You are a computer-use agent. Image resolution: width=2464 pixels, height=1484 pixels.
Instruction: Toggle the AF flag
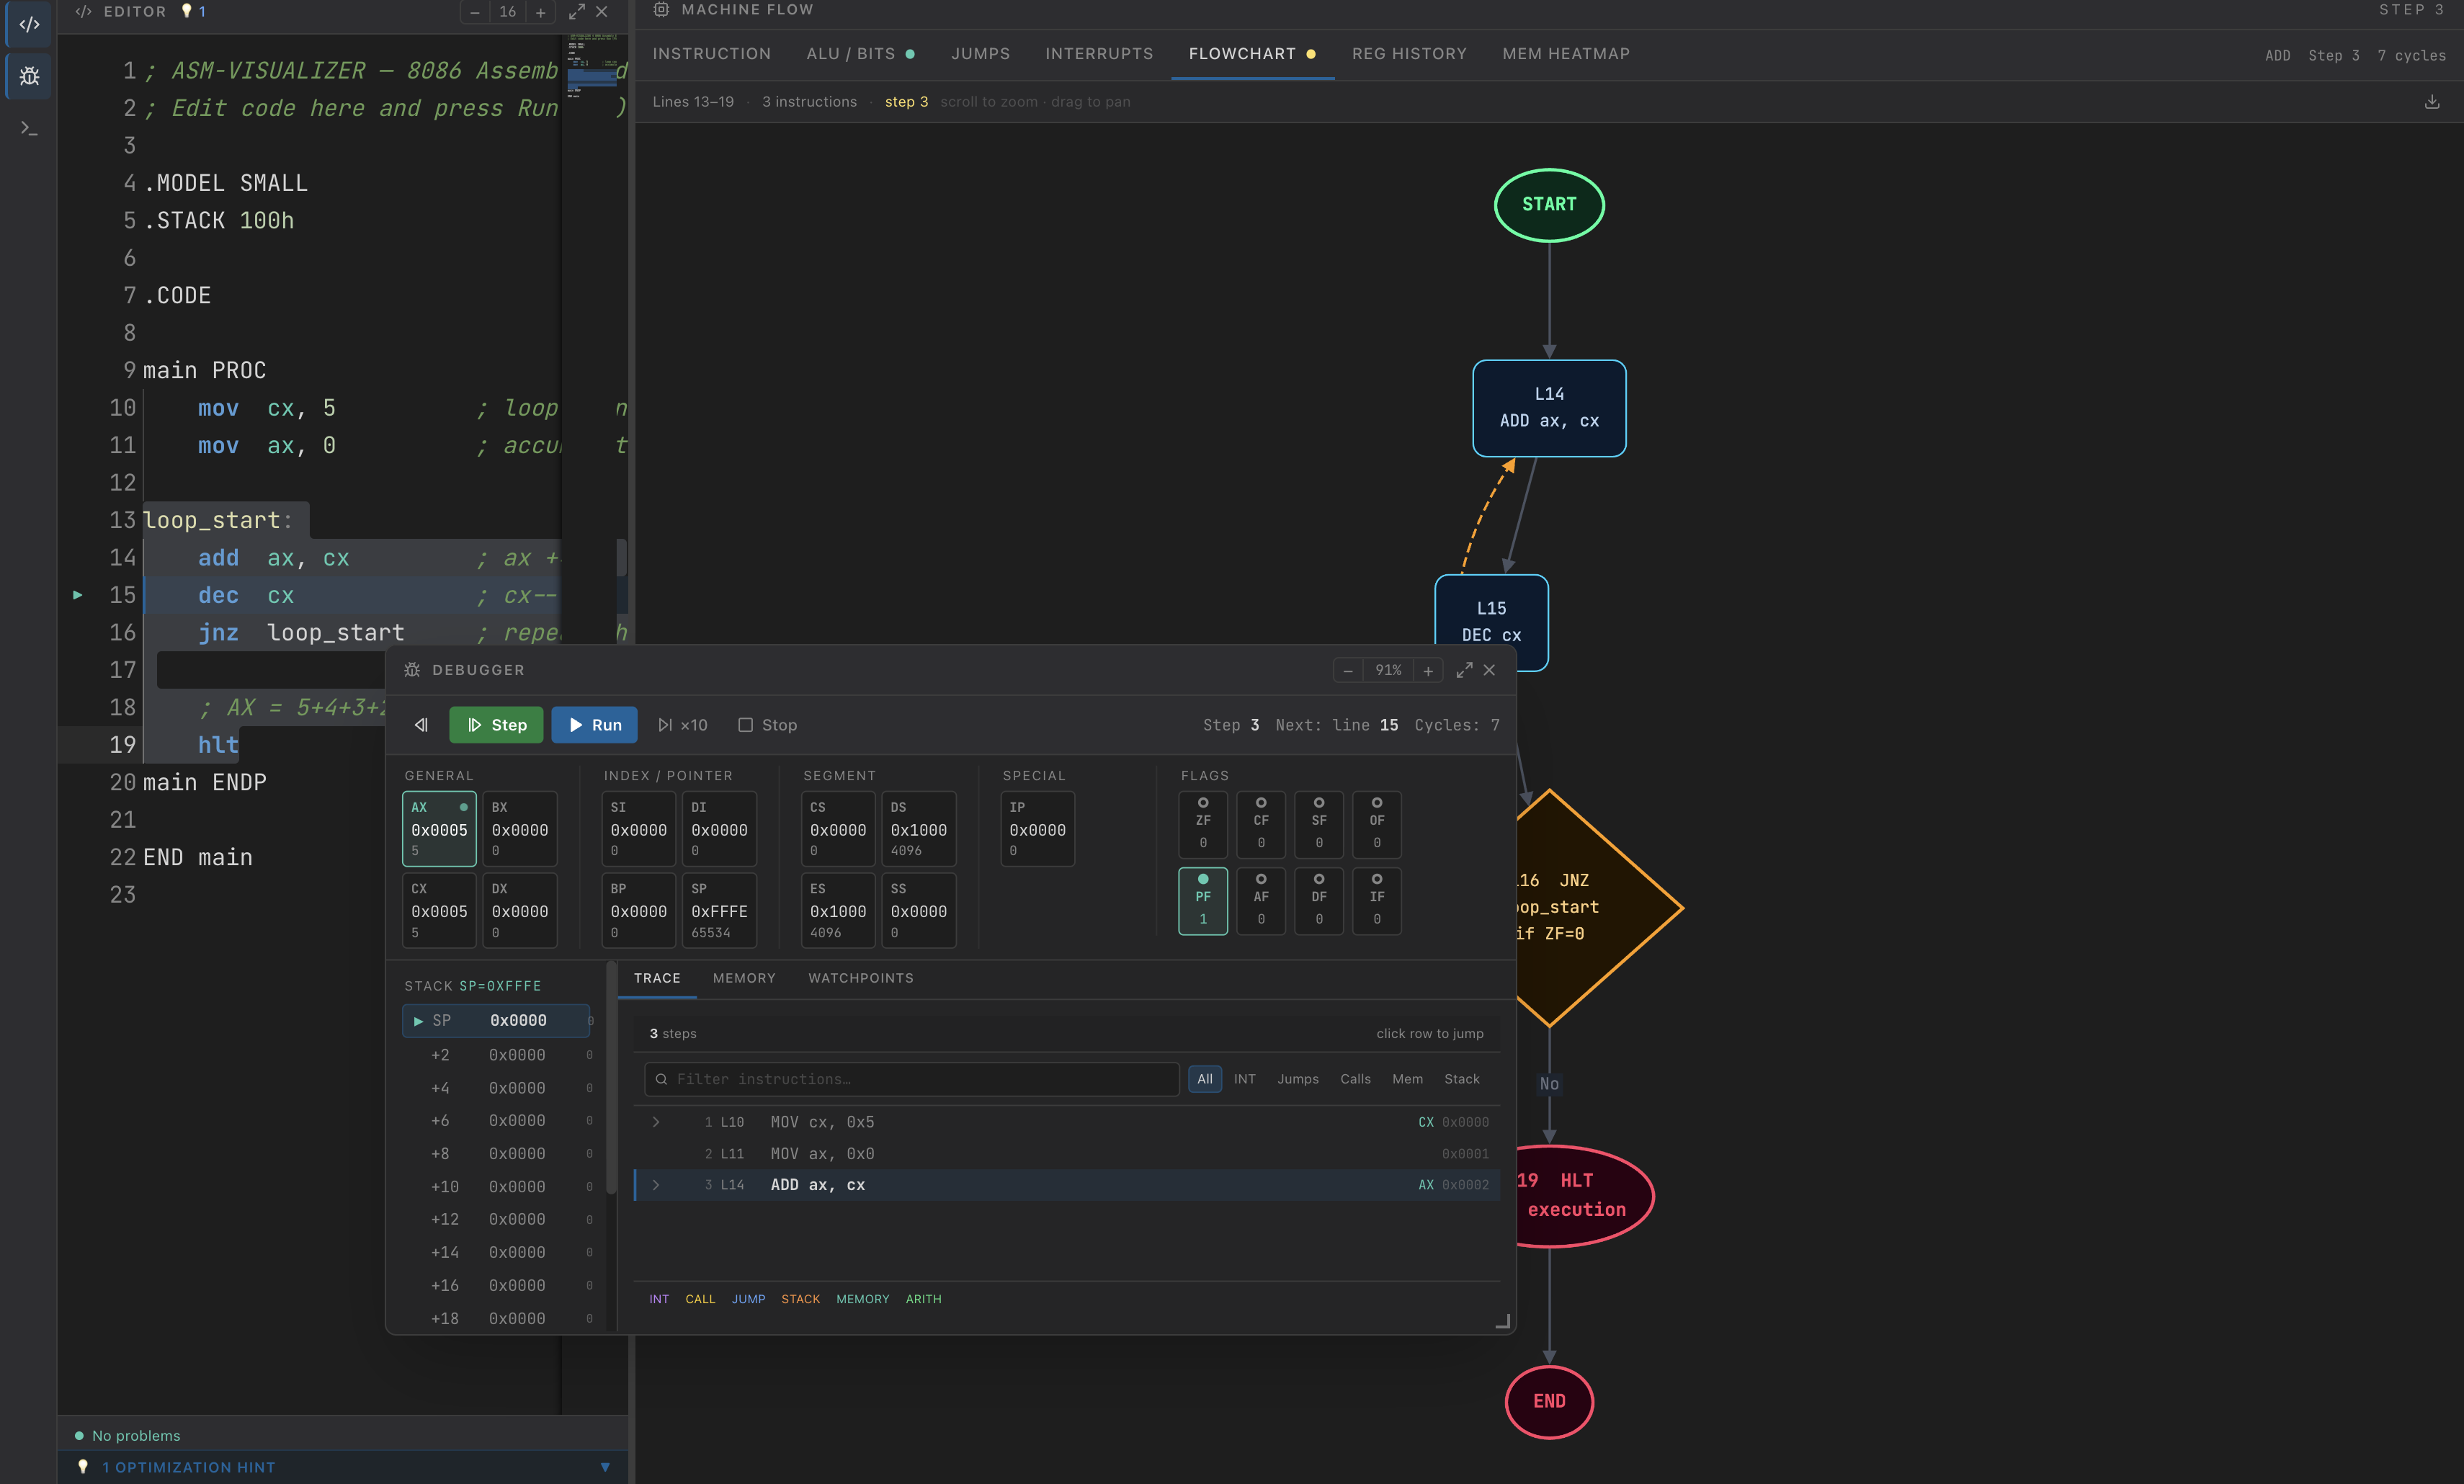point(1261,901)
